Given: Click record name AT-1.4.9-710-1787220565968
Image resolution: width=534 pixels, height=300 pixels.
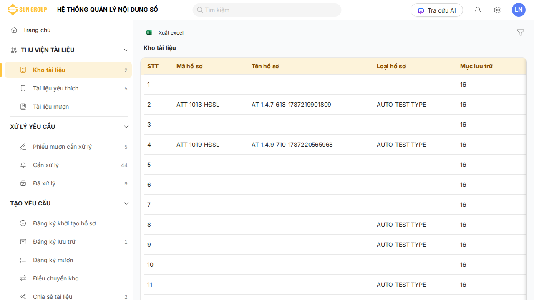Looking at the screenshot, I should click(292, 145).
